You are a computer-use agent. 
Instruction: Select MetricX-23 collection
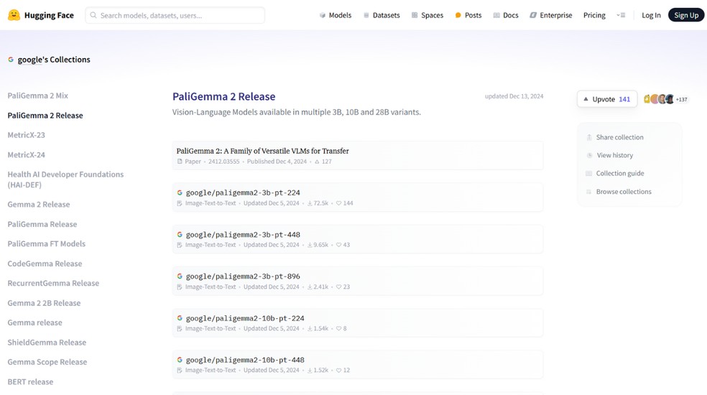click(x=26, y=135)
